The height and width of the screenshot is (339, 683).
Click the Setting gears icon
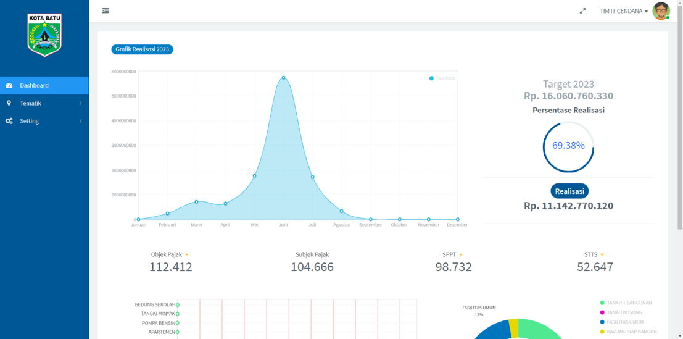(x=9, y=121)
